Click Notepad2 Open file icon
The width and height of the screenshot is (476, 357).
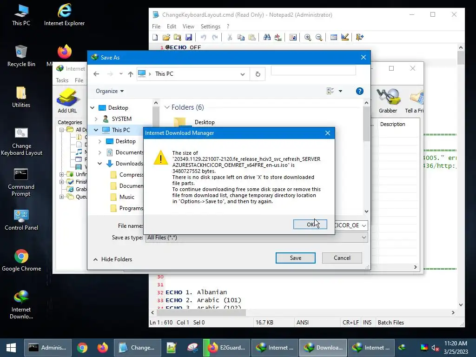point(166,37)
